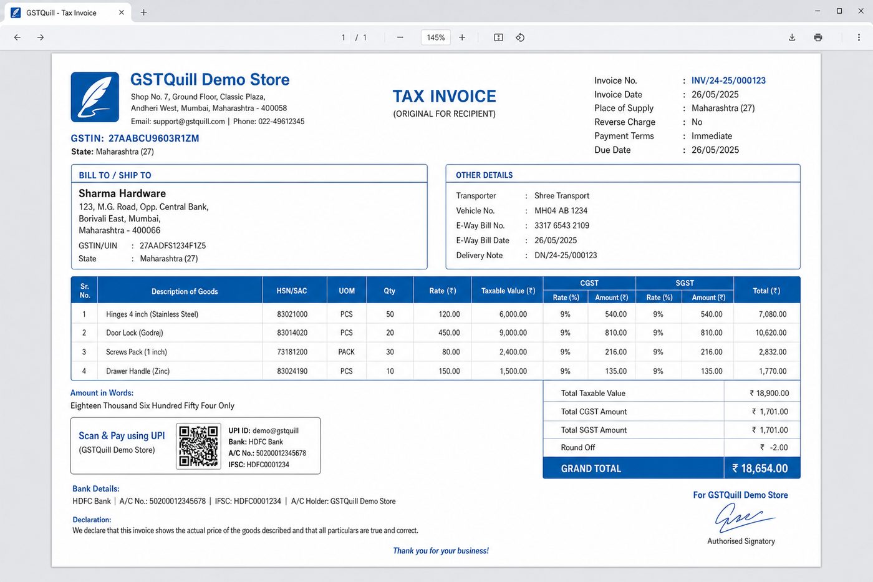Image resolution: width=873 pixels, height=582 pixels.
Task: Click invoice number INV/24-25/000123
Action: point(728,80)
